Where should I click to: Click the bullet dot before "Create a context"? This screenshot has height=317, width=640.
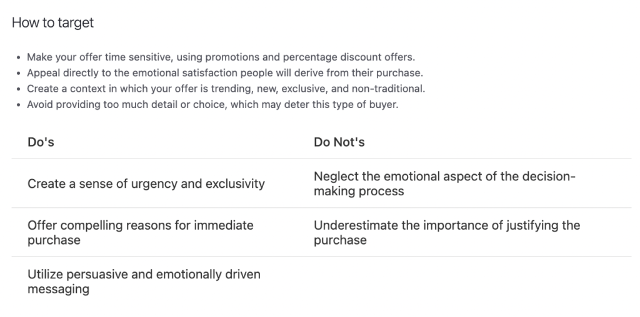[19, 89]
